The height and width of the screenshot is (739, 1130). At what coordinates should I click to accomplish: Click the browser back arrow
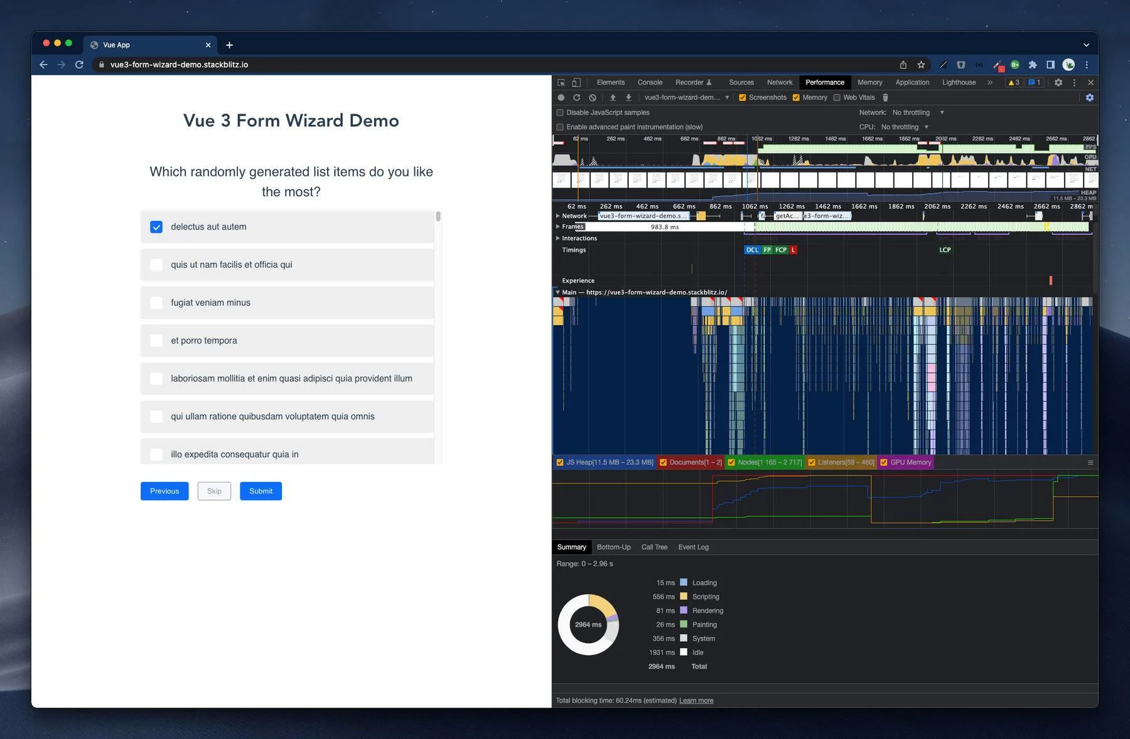coord(43,65)
